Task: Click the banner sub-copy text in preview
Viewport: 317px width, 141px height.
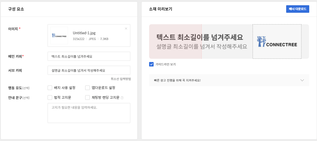Action: point(202,46)
